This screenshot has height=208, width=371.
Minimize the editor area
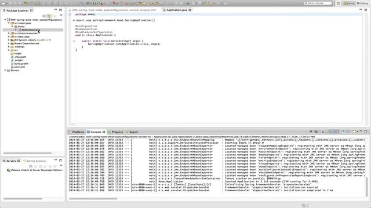[361, 10]
